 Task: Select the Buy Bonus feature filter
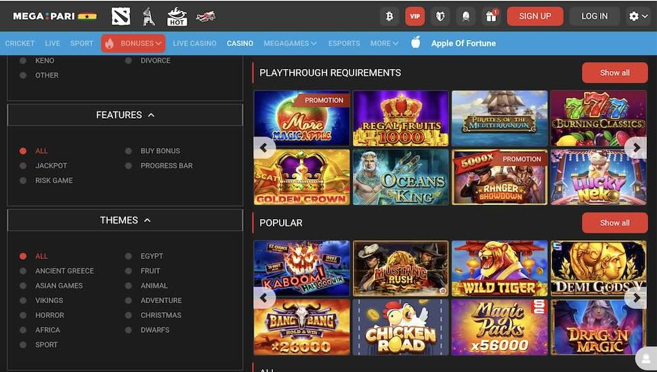[x=152, y=151]
